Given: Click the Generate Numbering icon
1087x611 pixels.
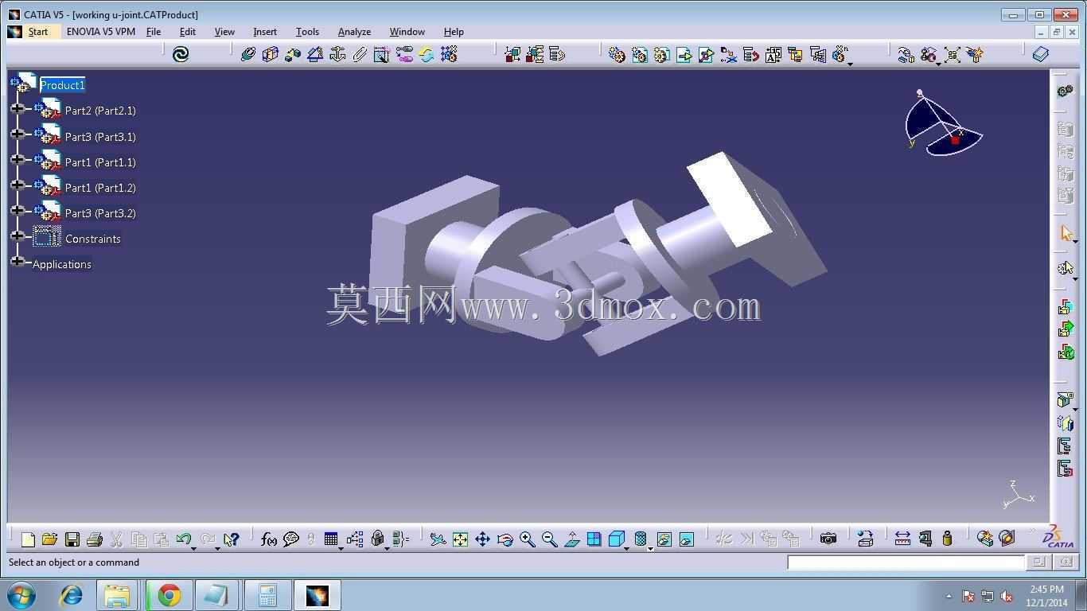Looking at the screenshot, I should (x=773, y=54).
